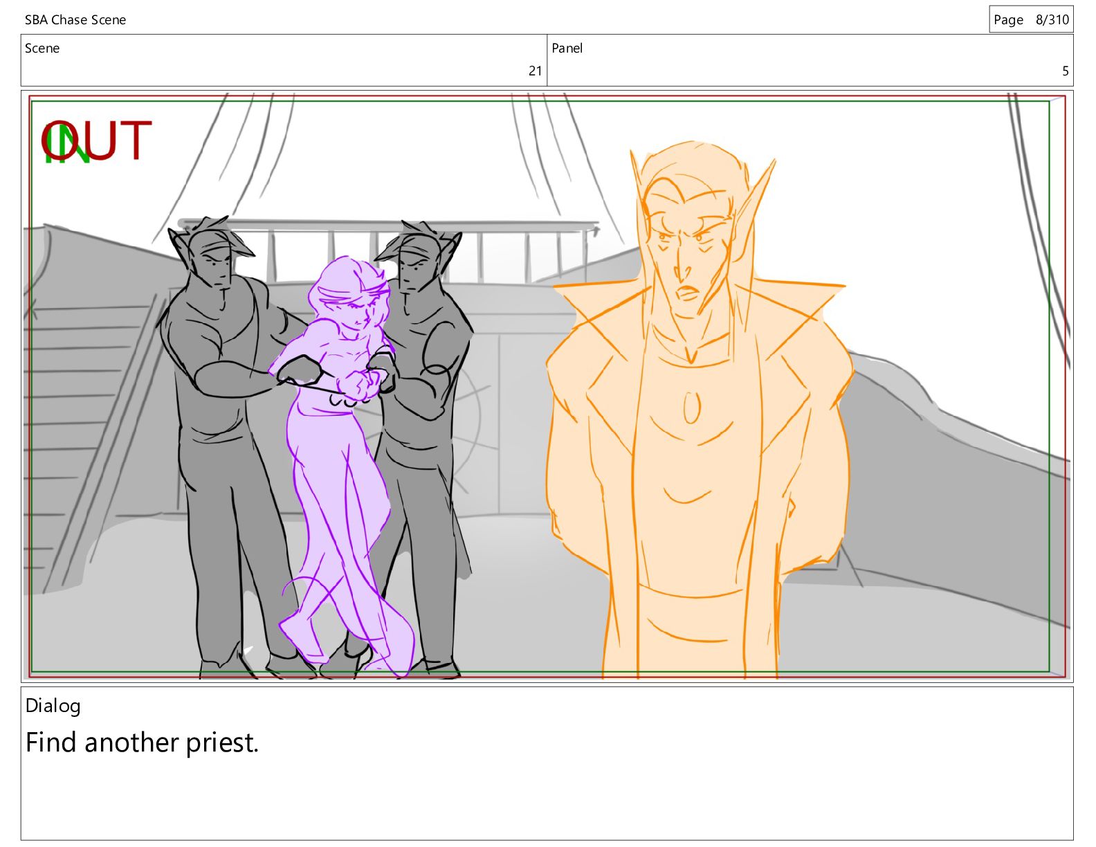Click the 'Dialog' heading
This screenshot has width=1096, height=847.
(x=53, y=706)
